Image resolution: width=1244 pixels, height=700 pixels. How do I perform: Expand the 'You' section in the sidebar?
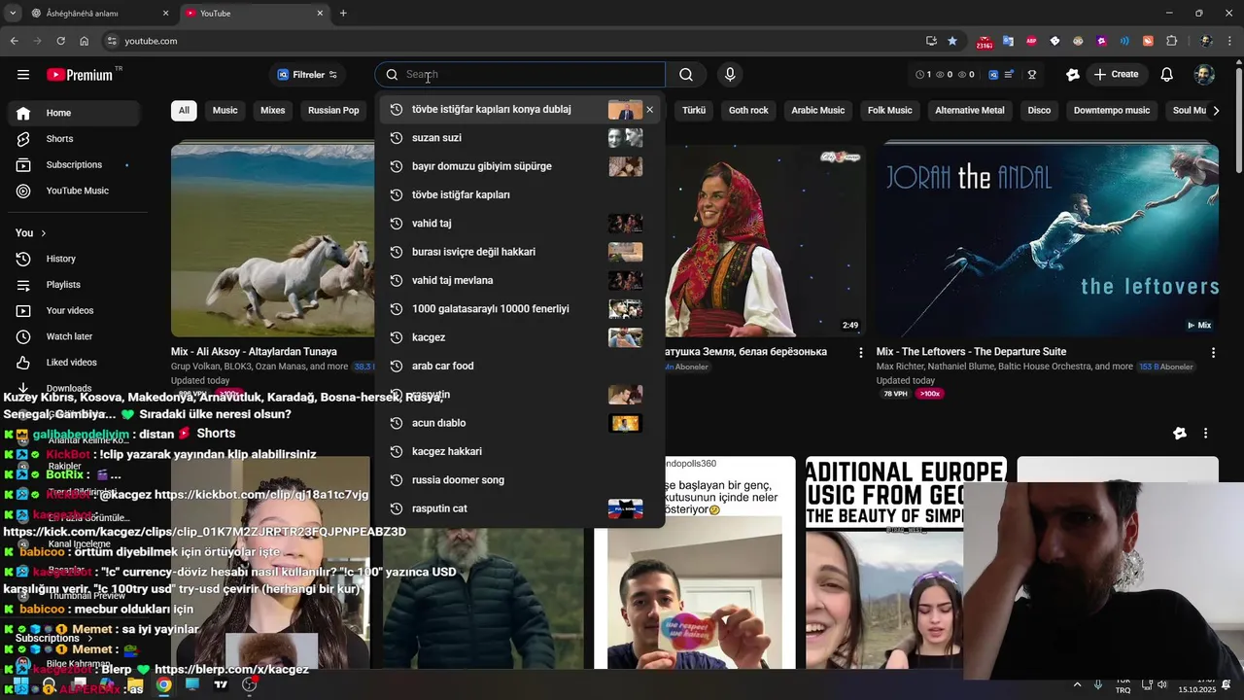click(x=31, y=233)
